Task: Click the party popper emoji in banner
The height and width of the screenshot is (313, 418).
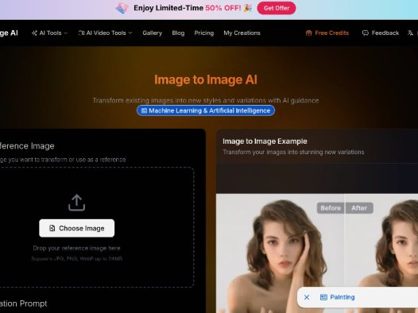Action: click(x=248, y=8)
